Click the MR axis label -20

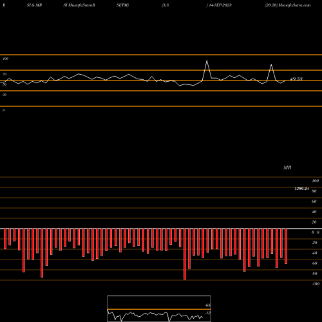point(314,243)
